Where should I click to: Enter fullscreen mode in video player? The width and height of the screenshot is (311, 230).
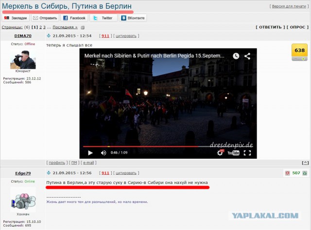(x=247, y=153)
